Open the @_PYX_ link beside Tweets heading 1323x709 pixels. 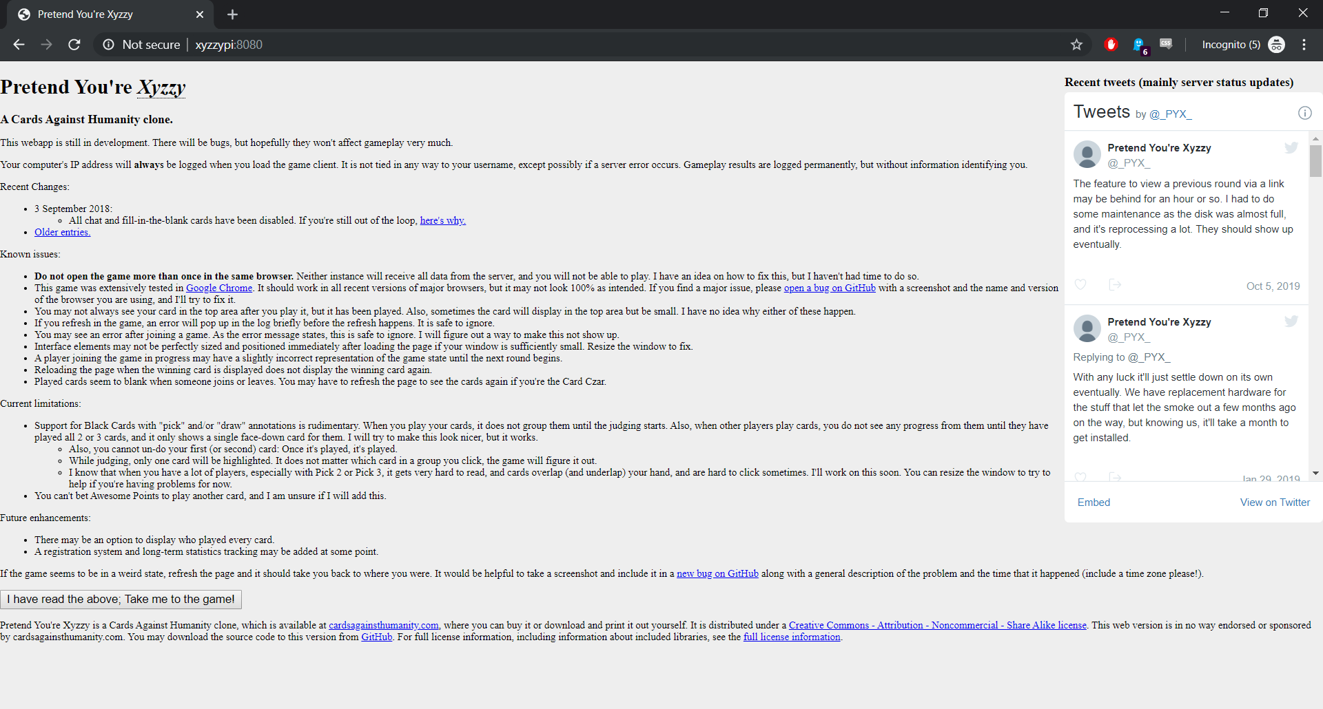tap(1170, 114)
